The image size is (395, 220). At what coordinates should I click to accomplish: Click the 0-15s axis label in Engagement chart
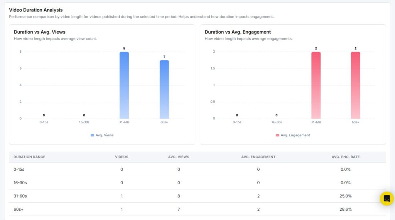pyautogui.click(x=237, y=123)
